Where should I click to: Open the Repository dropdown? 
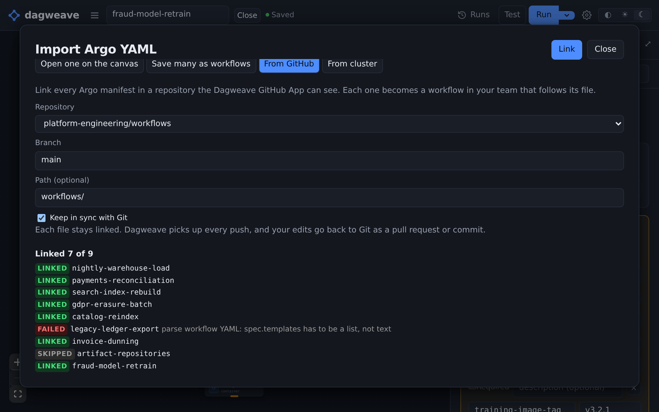[x=329, y=124]
